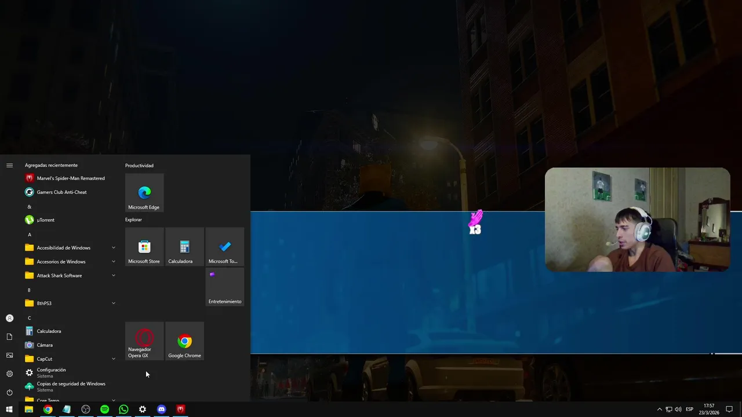The width and height of the screenshot is (742, 417).
Task: Expand the Attack Shark Software folder chevron
Action: (x=114, y=276)
